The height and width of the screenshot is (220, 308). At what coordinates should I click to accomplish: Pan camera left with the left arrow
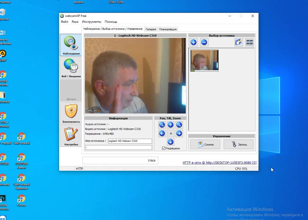coord(162,133)
